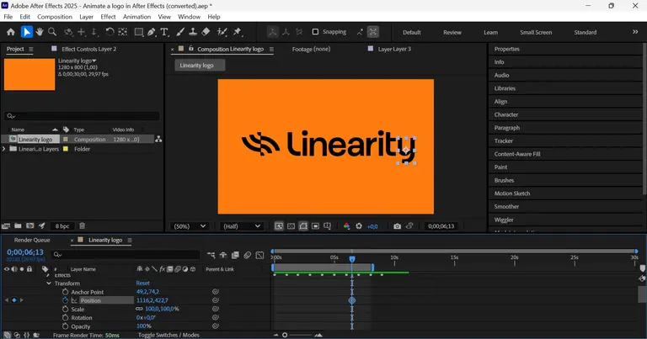Open the Half resolution dropdown
The height and width of the screenshot is (339, 647).
pyautogui.click(x=242, y=226)
